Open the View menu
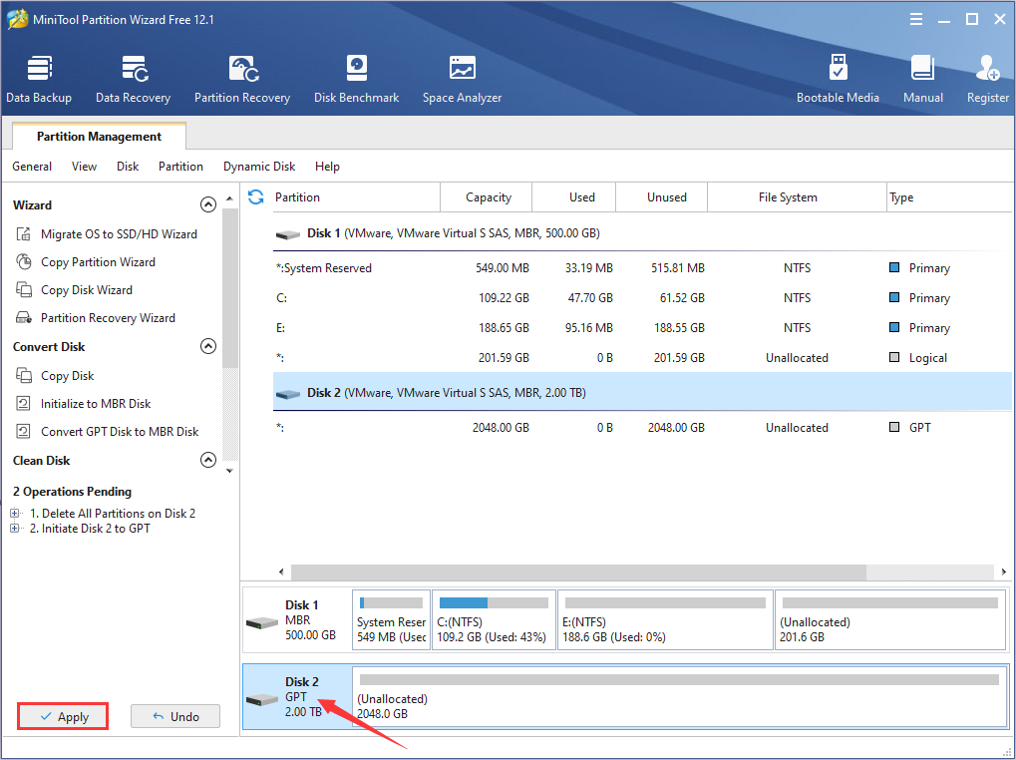Viewport: 1016px width, 760px height. [84, 167]
